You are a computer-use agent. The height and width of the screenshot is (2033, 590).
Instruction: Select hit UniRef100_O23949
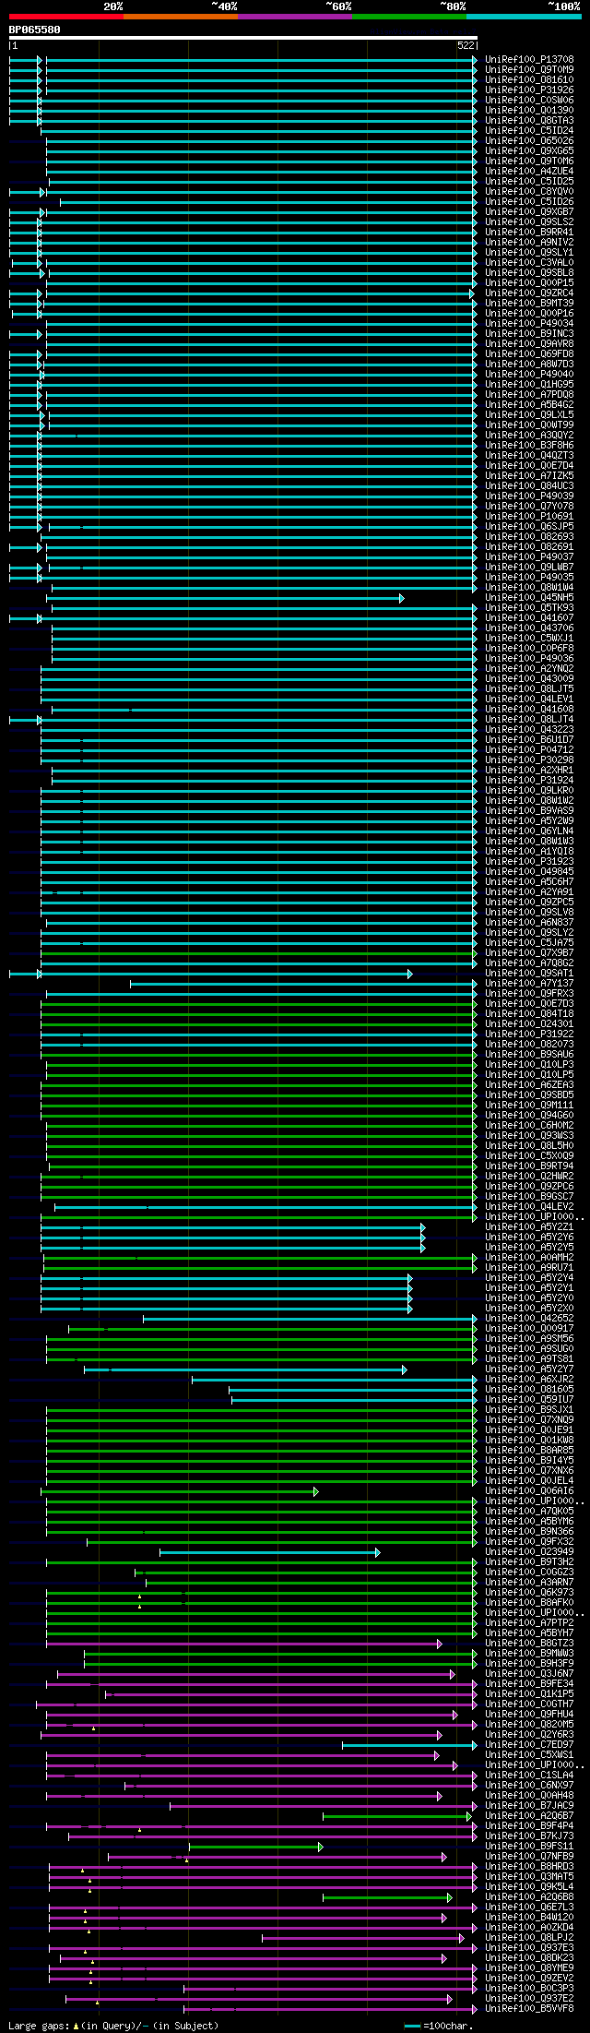pyautogui.click(x=529, y=1552)
